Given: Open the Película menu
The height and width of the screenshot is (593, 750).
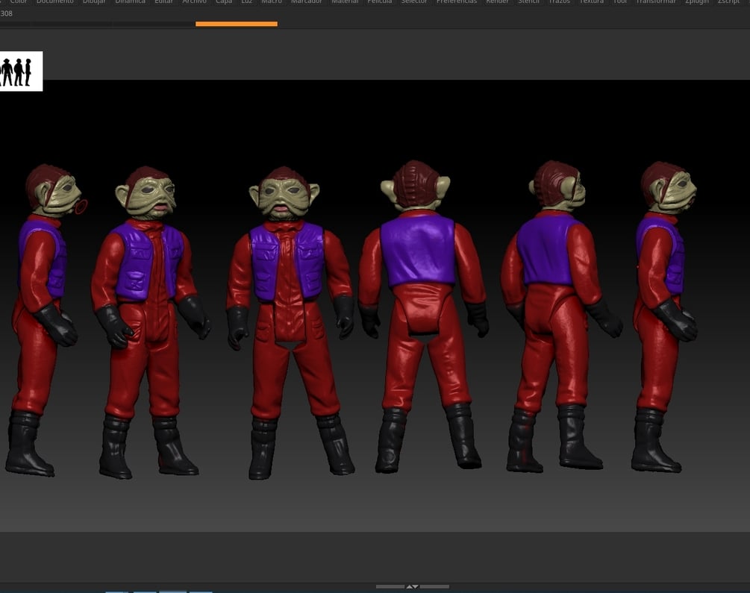Looking at the screenshot, I should (x=379, y=2).
